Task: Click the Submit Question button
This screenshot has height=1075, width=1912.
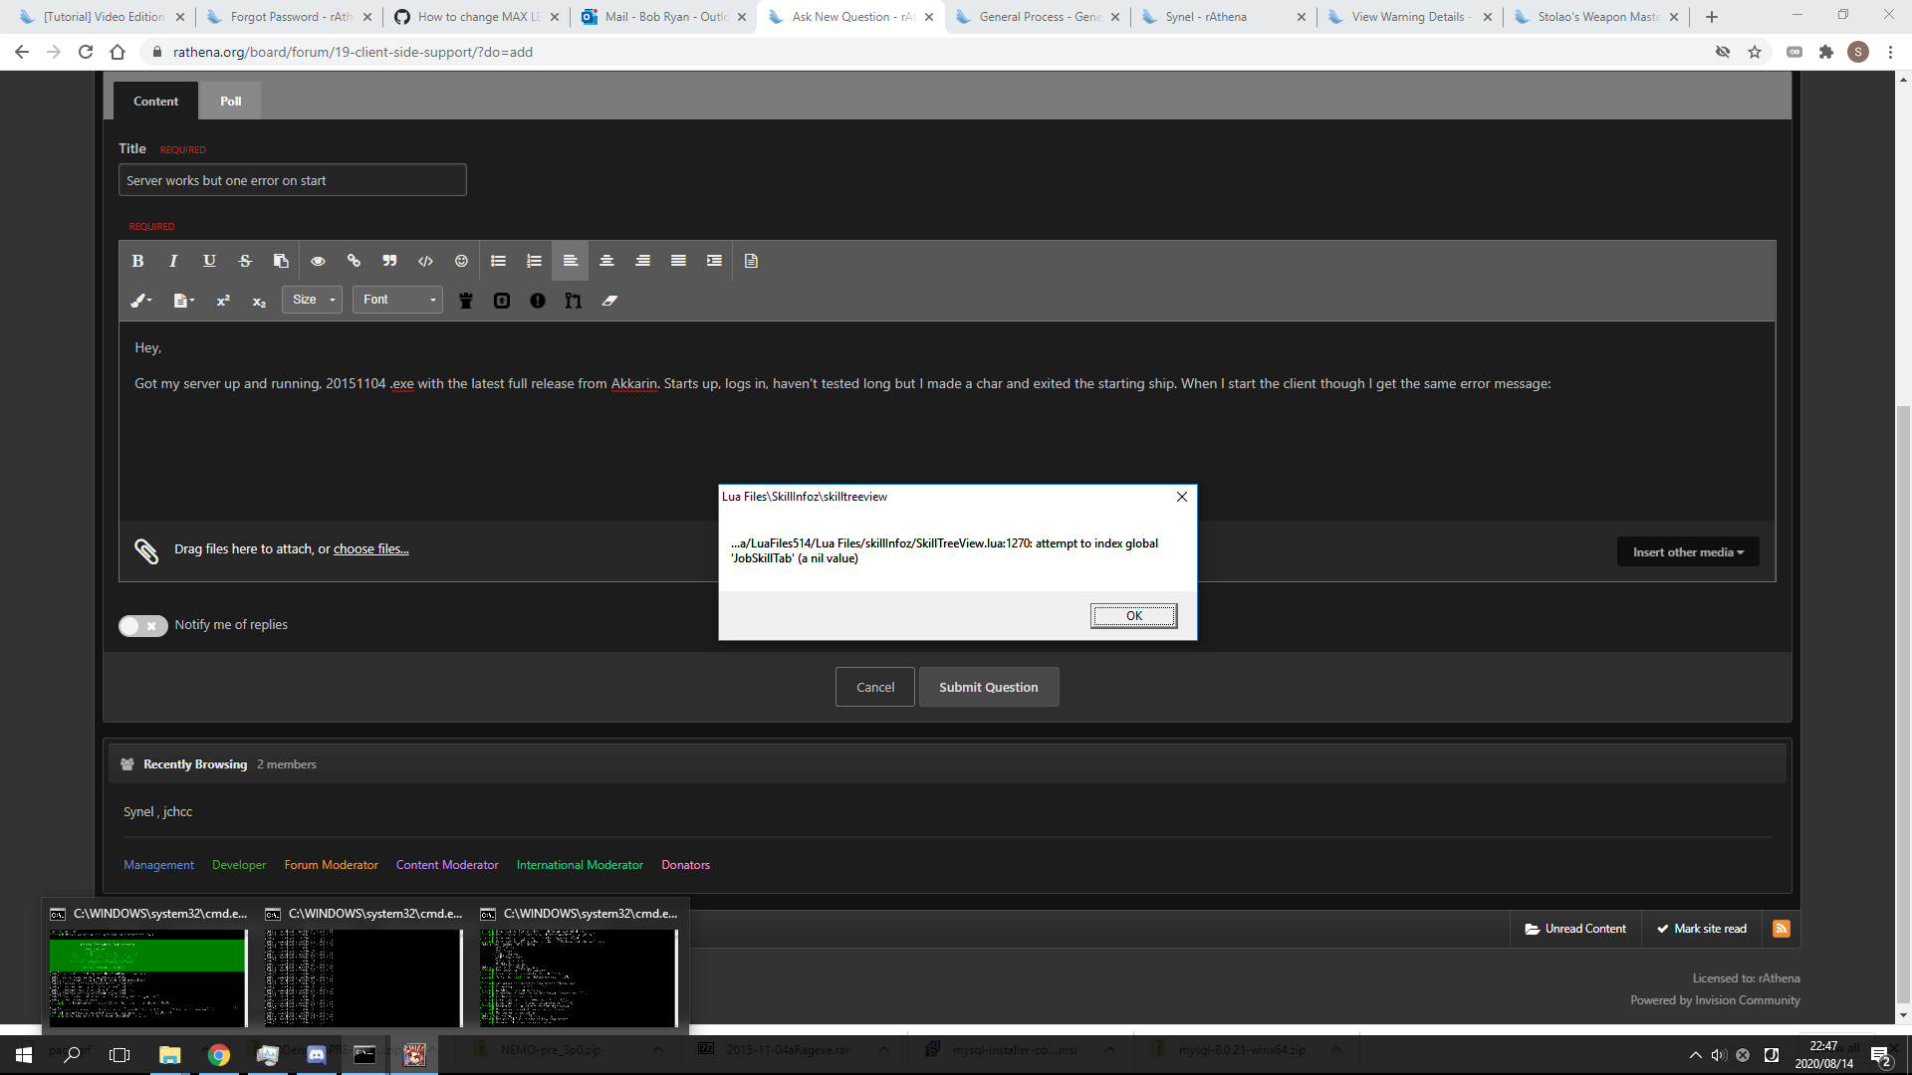Action: point(989,687)
